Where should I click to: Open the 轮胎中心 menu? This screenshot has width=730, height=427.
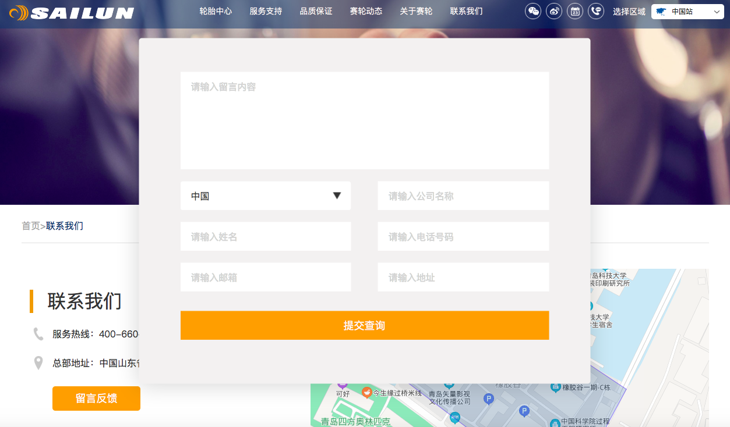(216, 11)
